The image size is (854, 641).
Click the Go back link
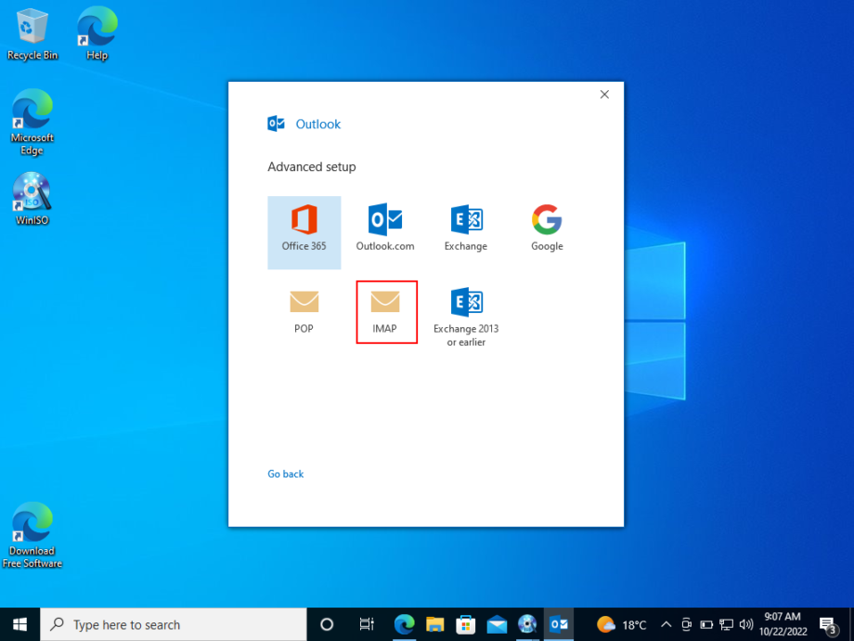(x=285, y=474)
